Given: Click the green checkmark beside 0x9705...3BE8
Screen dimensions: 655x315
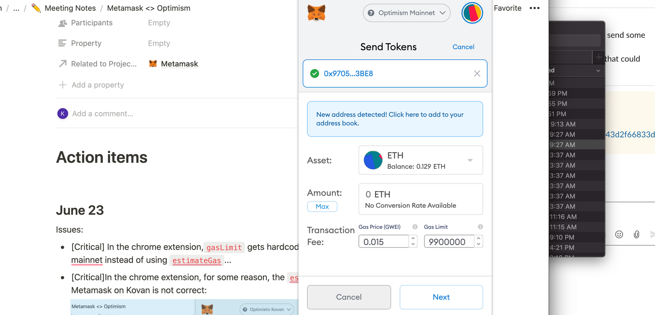Looking at the screenshot, I should click(315, 74).
